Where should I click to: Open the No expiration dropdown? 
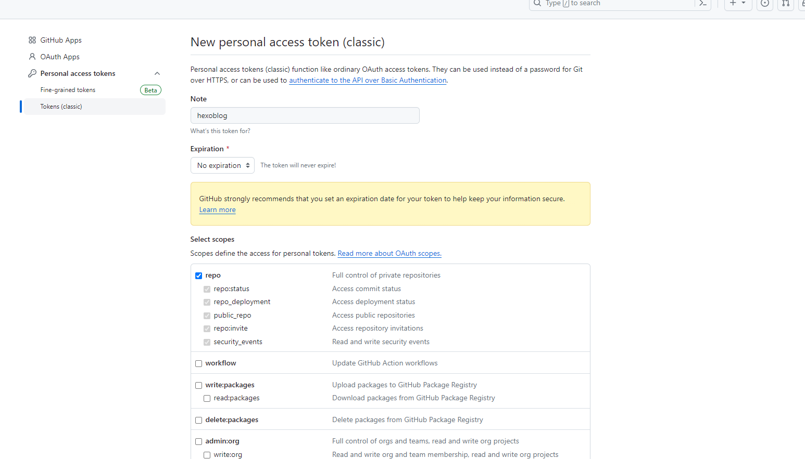pyautogui.click(x=222, y=165)
